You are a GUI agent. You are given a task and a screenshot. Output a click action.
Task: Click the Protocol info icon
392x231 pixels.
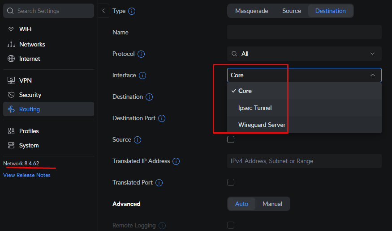[x=141, y=54]
